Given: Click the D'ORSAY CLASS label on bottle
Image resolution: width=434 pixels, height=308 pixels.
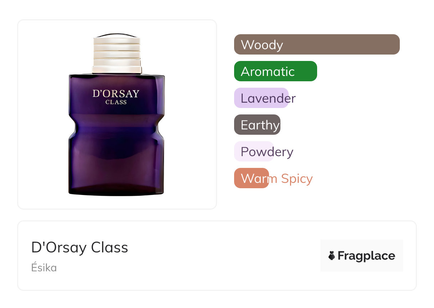Looking at the screenshot, I should 116,97.
